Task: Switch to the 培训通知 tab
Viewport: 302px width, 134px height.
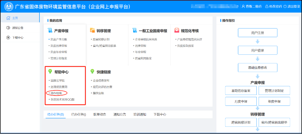Action: point(140,114)
